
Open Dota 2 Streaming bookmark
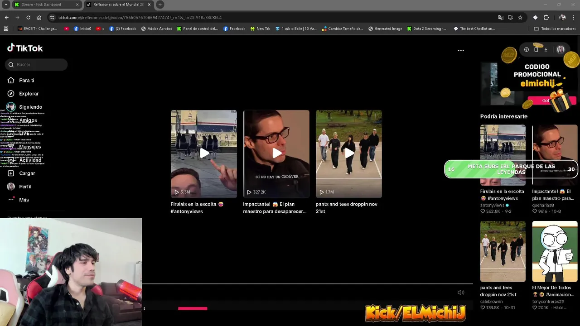(x=427, y=29)
